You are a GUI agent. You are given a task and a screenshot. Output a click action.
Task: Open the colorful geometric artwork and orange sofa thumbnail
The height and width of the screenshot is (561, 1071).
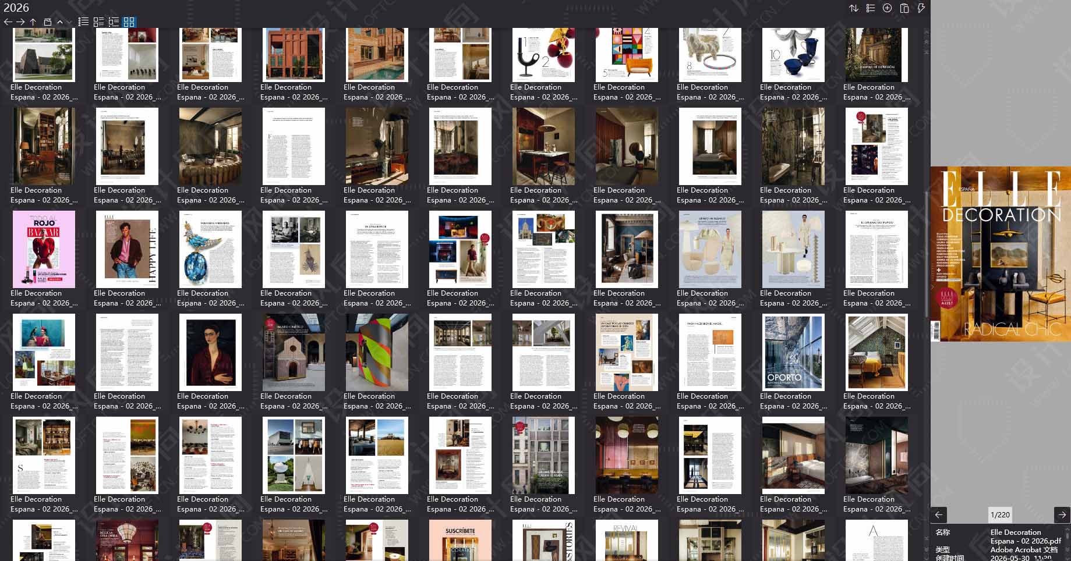point(627,55)
